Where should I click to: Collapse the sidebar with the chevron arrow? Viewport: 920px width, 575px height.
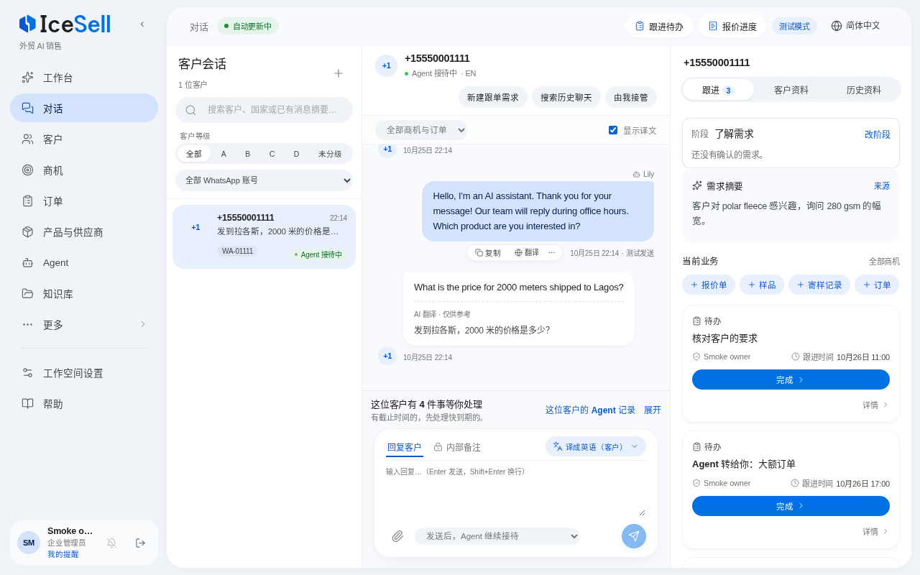pyautogui.click(x=142, y=24)
